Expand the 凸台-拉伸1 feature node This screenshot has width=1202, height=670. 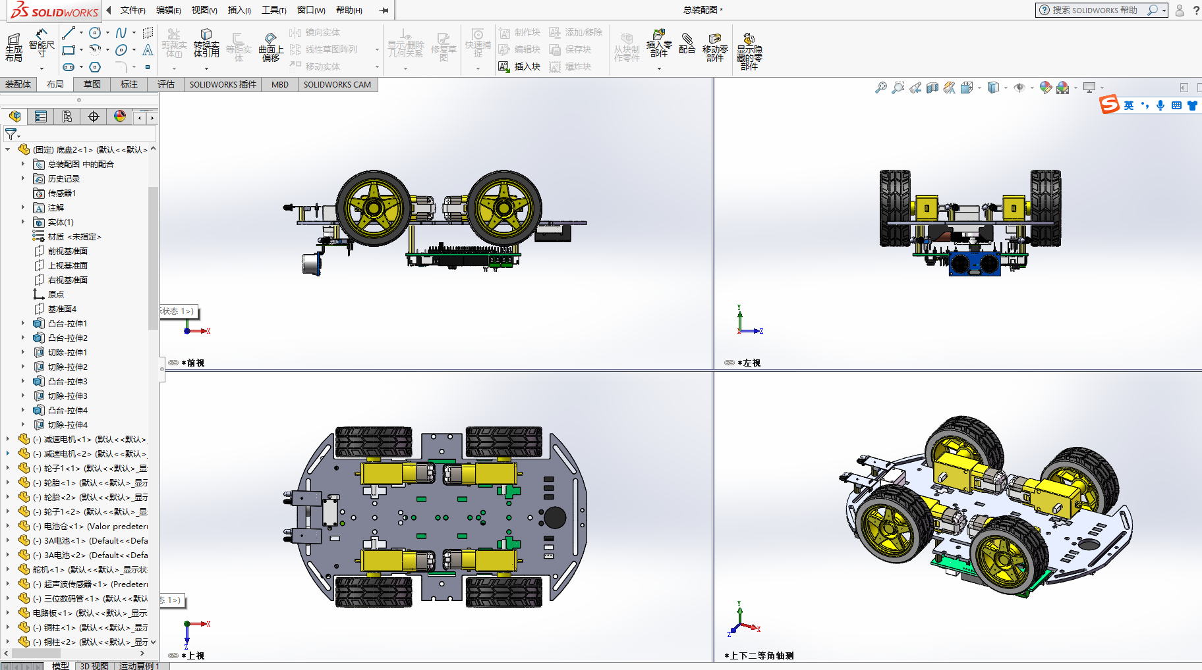tap(22, 323)
